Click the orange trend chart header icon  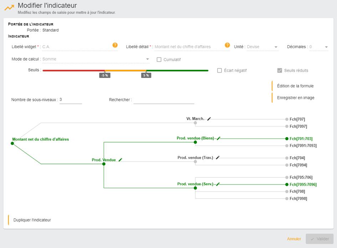tap(9, 8)
